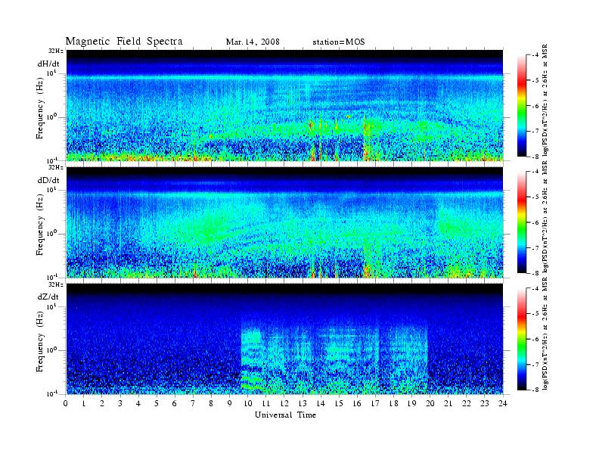This screenshot has height=463, width=599.
Task: Click hour "17" on the Universal Time axis
Action: [x=375, y=403]
